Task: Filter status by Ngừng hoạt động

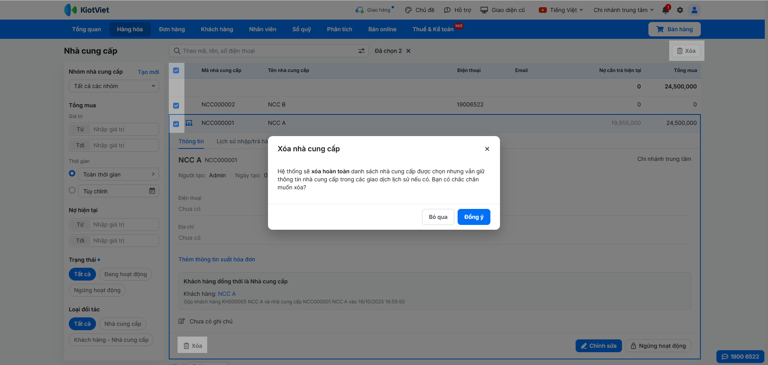Action: click(97, 290)
